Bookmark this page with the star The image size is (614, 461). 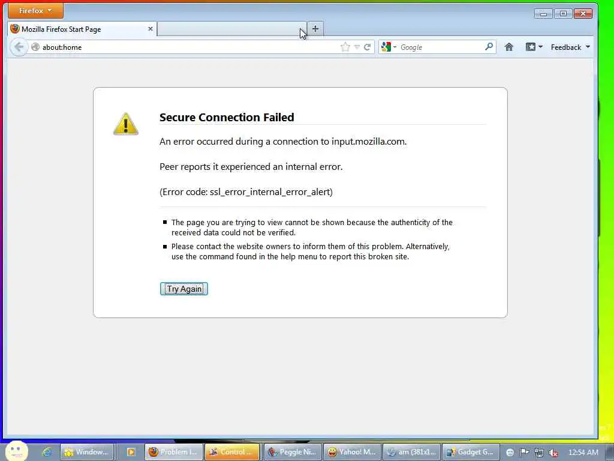[x=345, y=47]
